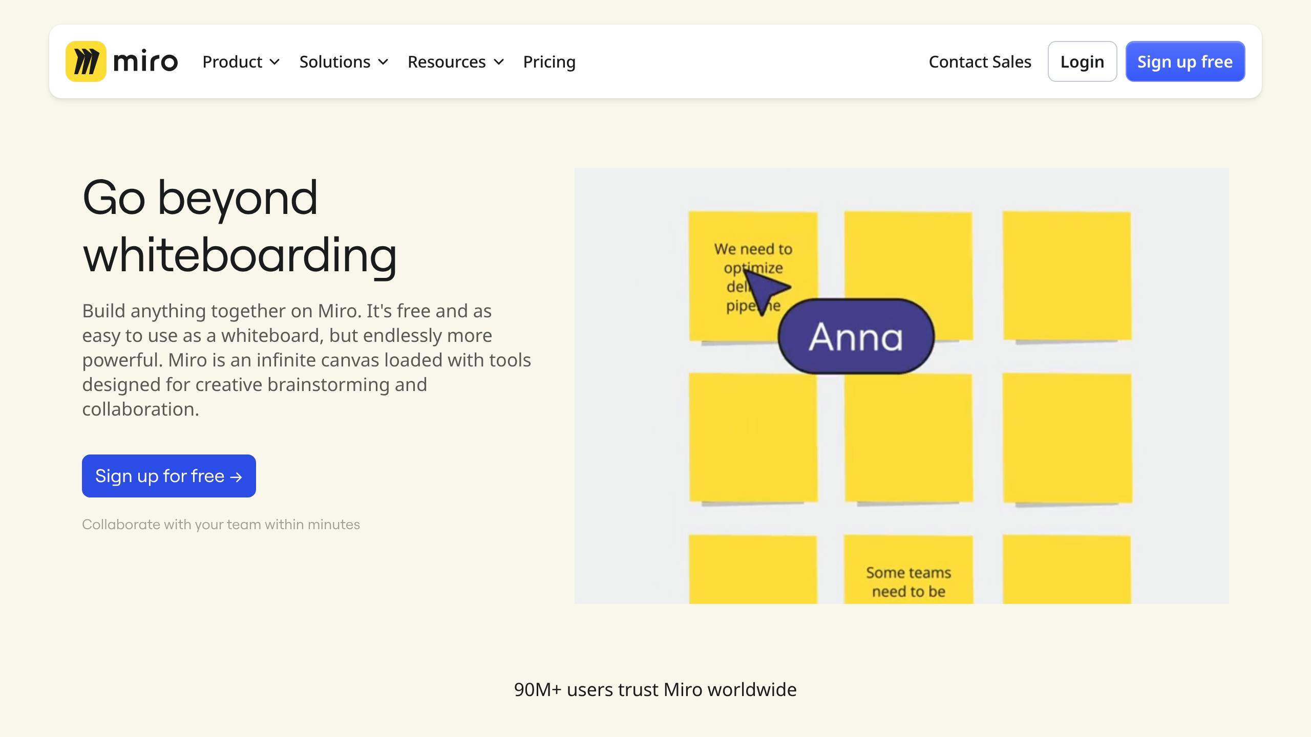1311x737 pixels.
Task: Select the 'Some teams need to be' sticky note
Action: (x=908, y=572)
